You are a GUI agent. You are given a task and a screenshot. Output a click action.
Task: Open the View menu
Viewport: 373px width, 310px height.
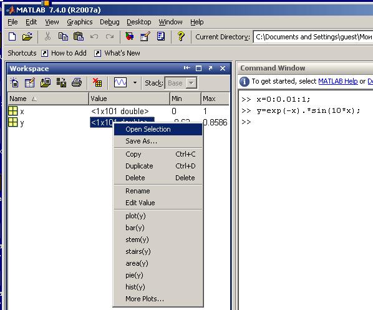[x=52, y=22]
